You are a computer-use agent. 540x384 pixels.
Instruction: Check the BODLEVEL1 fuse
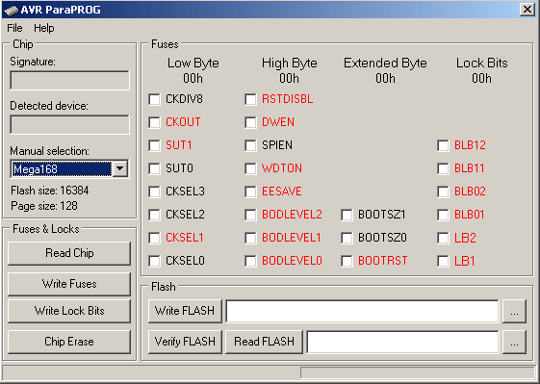coord(250,238)
